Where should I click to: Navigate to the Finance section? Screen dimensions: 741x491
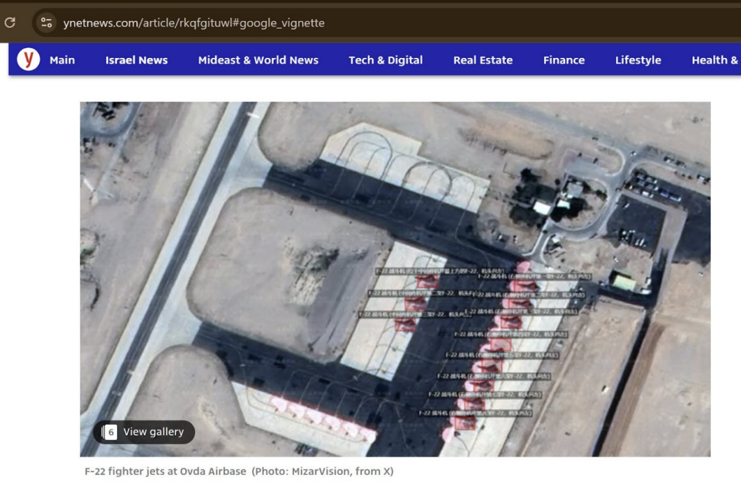click(564, 60)
